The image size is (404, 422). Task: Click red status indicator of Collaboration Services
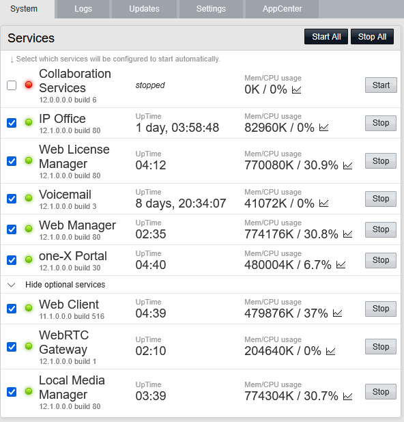coord(29,85)
